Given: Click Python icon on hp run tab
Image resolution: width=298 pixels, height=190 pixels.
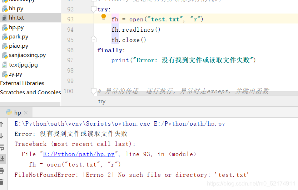Looking at the screenshot, I should point(9,112).
